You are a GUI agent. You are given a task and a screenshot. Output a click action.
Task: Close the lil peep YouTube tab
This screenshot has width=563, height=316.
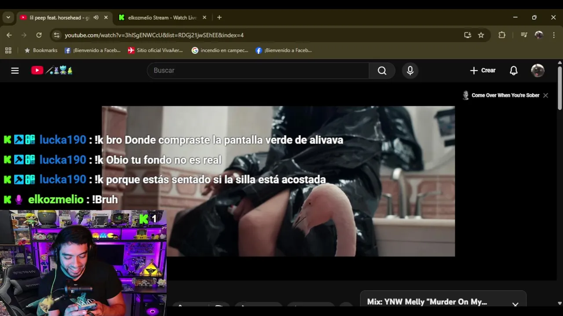106,18
